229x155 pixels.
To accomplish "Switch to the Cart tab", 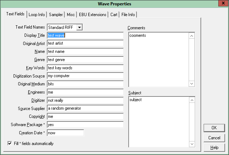I will pyautogui.click(x=114, y=15).
